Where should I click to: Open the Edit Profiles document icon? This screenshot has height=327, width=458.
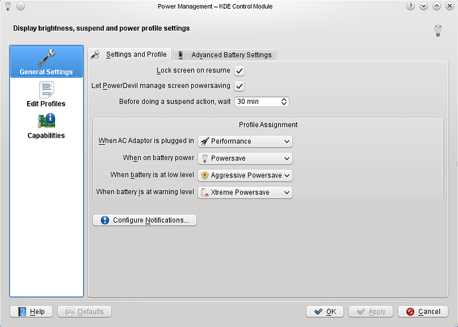(x=46, y=90)
